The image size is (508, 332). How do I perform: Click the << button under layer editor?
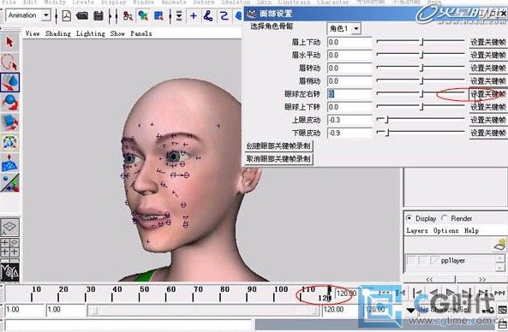tap(429, 279)
